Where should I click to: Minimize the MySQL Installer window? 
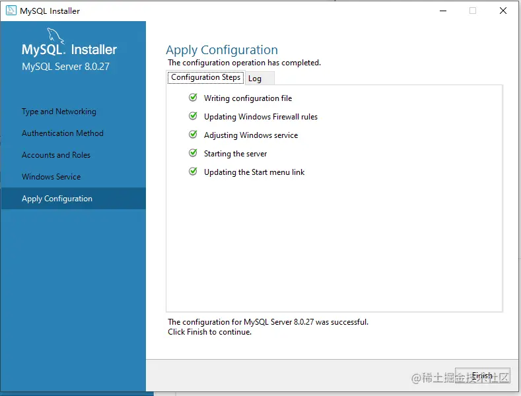tap(441, 11)
